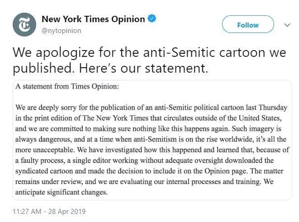Image resolution: width=299 pixels, height=222 pixels.
Task: Click the heading 'A statement from Times Opinion:'
Action: coord(67,86)
